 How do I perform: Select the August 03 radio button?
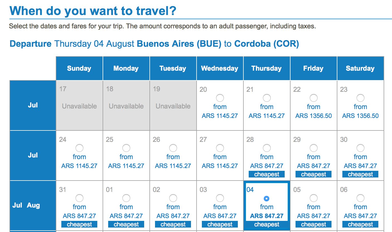click(220, 198)
